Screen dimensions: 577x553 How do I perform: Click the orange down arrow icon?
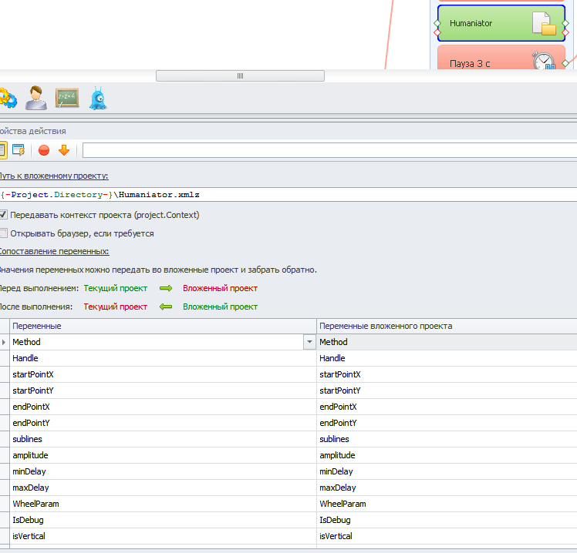[64, 150]
